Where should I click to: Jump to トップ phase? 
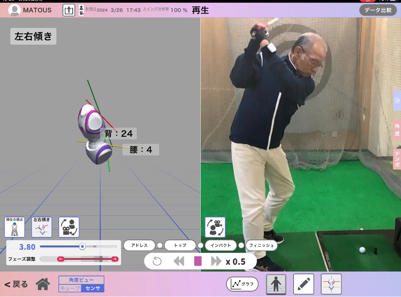[180, 245]
